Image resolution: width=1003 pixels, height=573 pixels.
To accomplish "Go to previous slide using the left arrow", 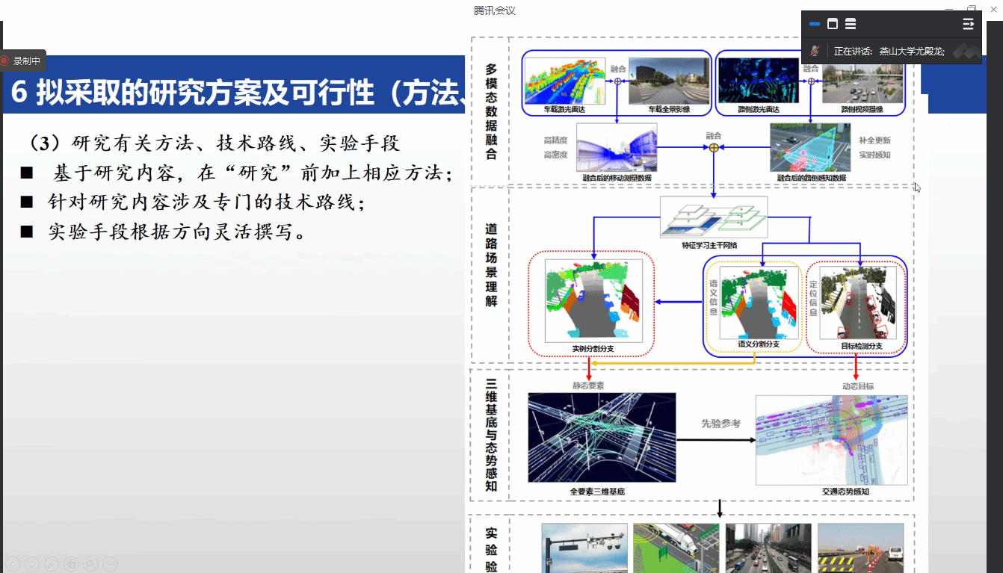I will click(x=13, y=563).
